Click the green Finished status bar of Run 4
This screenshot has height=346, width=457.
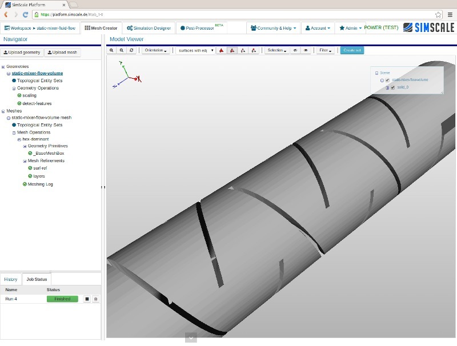pos(62,298)
